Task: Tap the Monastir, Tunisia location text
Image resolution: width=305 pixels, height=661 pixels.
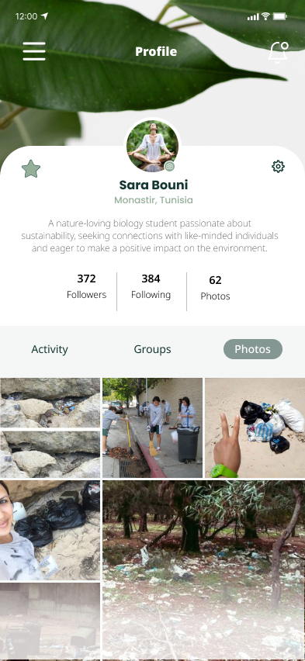Action: click(154, 200)
